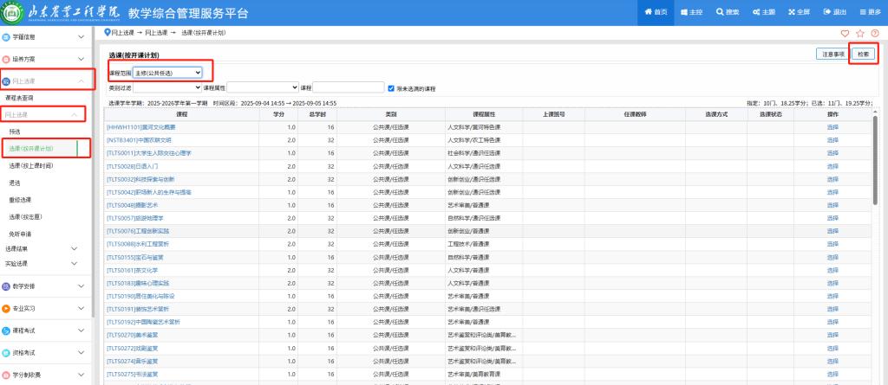Click the 课程属性 column header
Screen dimensions: 888x385
[484, 114]
